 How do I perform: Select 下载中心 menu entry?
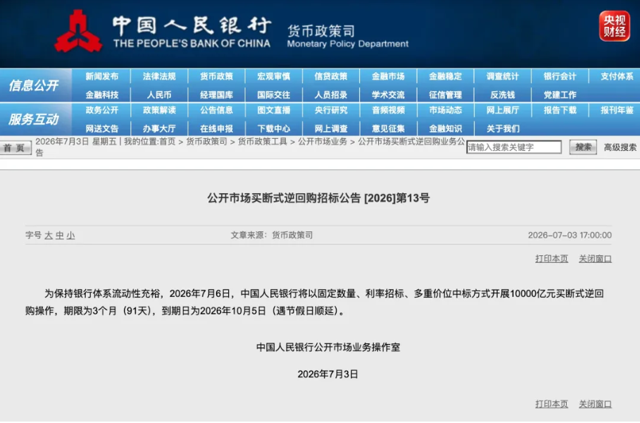point(273,128)
